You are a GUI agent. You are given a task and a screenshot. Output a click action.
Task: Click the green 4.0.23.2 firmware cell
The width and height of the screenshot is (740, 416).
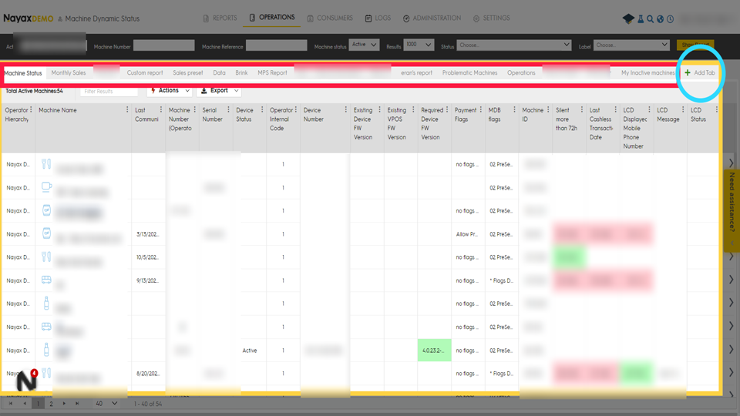point(434,350)
